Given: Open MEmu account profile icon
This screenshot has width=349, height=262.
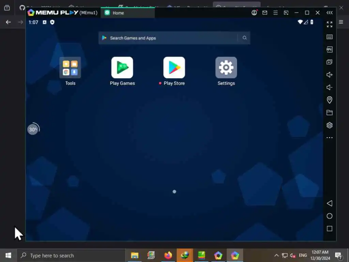Looking at the screenshot, I should tap(254, 13).
